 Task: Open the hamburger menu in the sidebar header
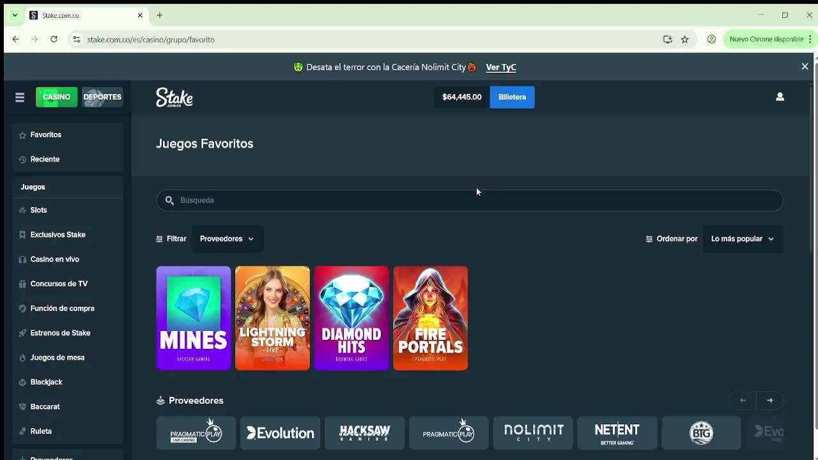(20, 97)
